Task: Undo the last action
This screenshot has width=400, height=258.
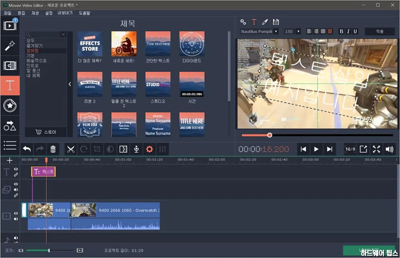Action: 27,149
